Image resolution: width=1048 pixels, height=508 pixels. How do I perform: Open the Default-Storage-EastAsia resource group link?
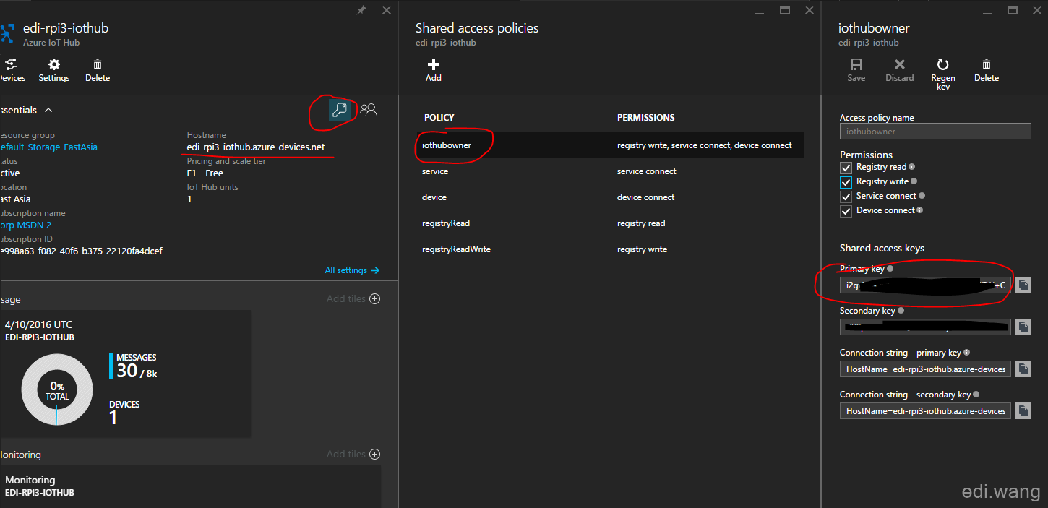point(48,147)
